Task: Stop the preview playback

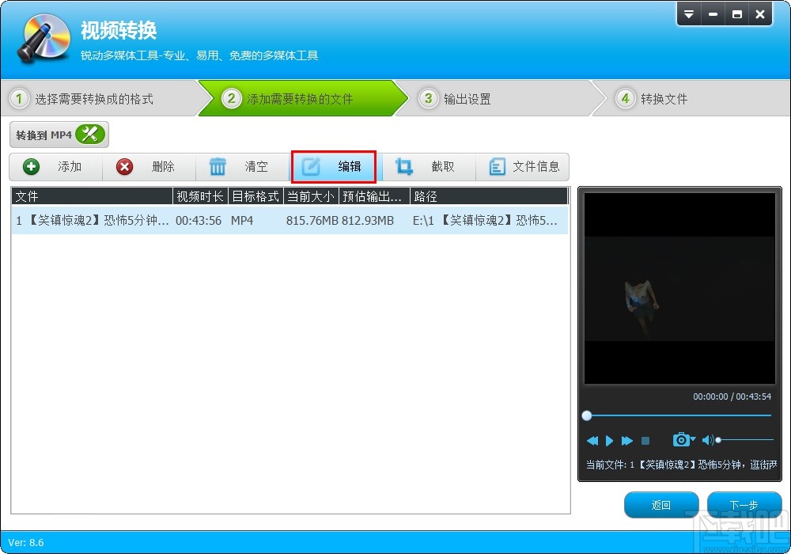Action: point(645,441)
